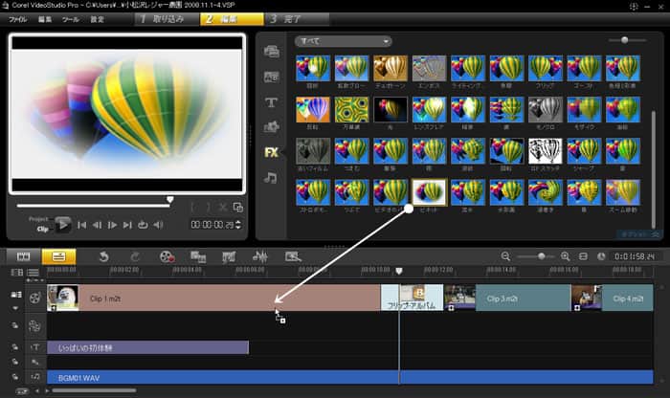Click the Title track T icon
Image resolution: width=670 pixels, height=398 pixels.
35,347
